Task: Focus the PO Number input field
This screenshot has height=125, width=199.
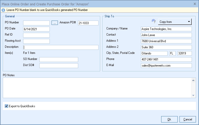Action: (x=36, y=23)
